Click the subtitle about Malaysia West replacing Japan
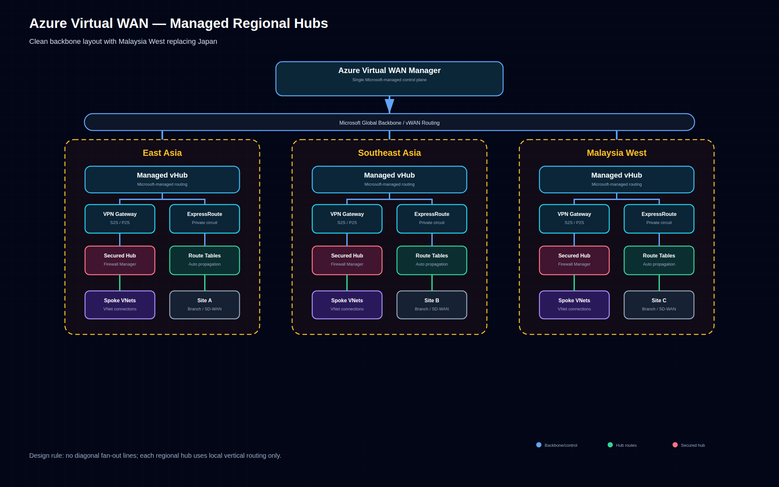Viewport: 779px width, 487px height. pyautogui.click(x=123, y=42)
